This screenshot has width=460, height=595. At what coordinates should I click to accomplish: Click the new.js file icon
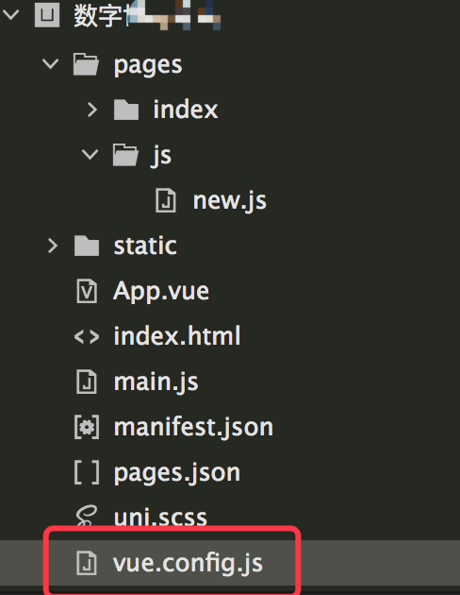click(166, 200)
